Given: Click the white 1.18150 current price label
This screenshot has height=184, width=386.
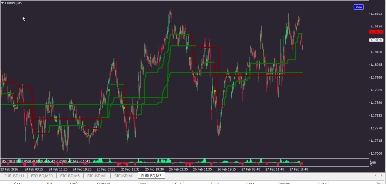Looking at the screenshot, I should (376, 40).
